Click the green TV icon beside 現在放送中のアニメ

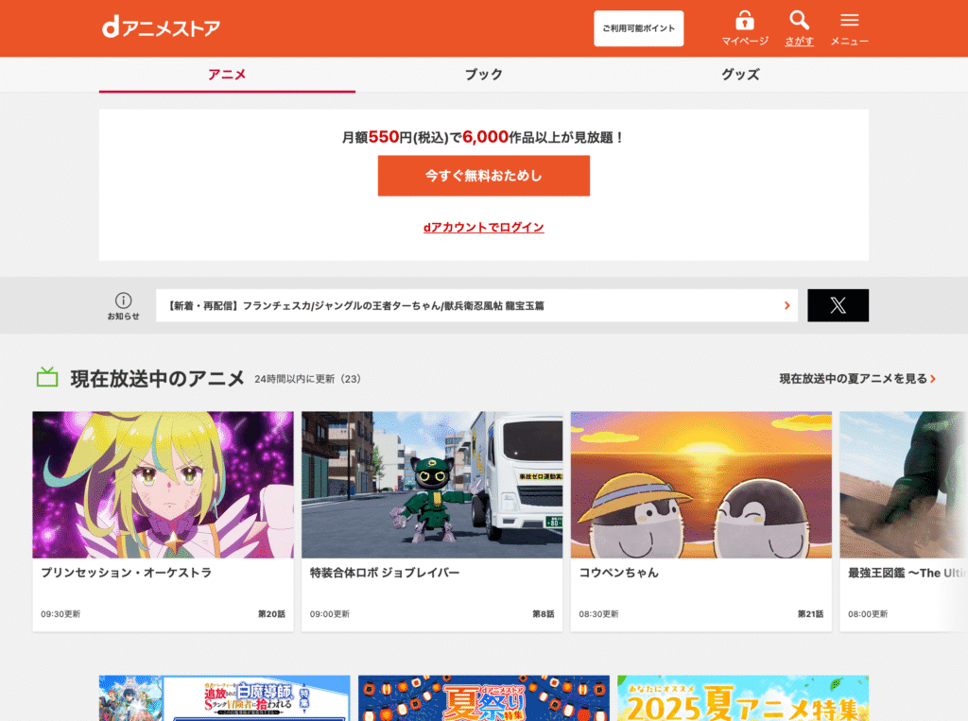pos(47,377)
